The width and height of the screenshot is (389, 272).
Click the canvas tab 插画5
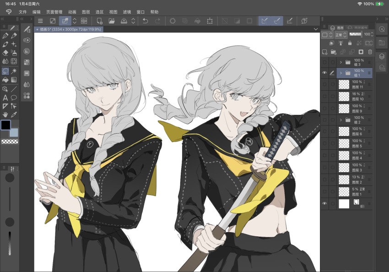(x=68, y=28)
